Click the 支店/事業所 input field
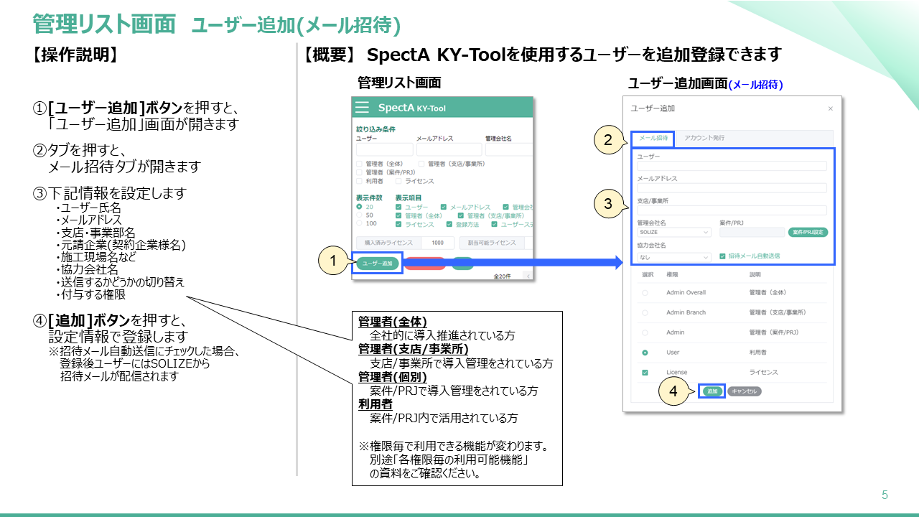 coord(731,210)
